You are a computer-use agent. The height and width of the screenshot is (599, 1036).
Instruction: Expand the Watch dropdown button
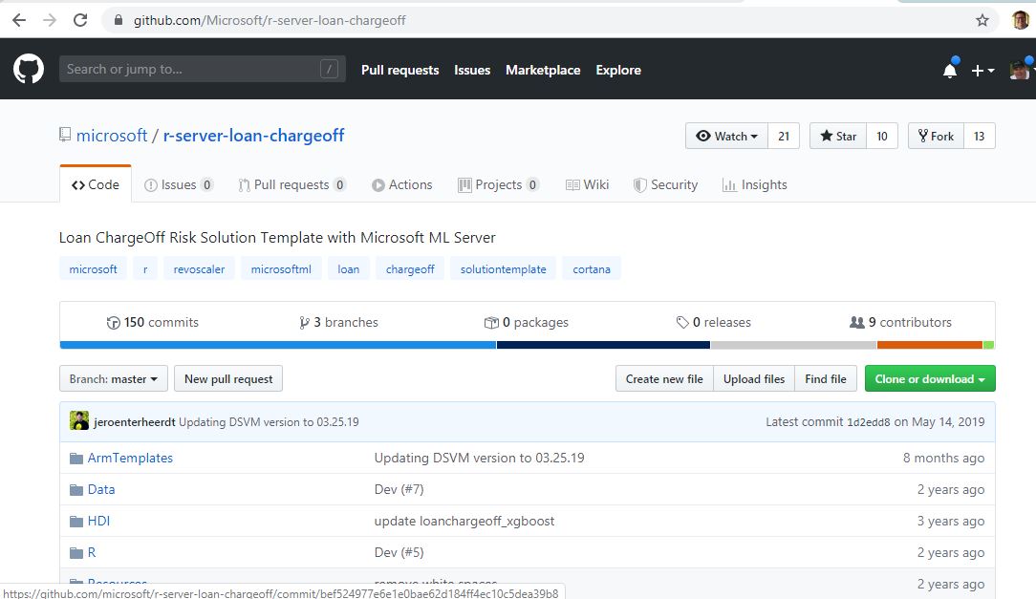(x=726, y=136)
